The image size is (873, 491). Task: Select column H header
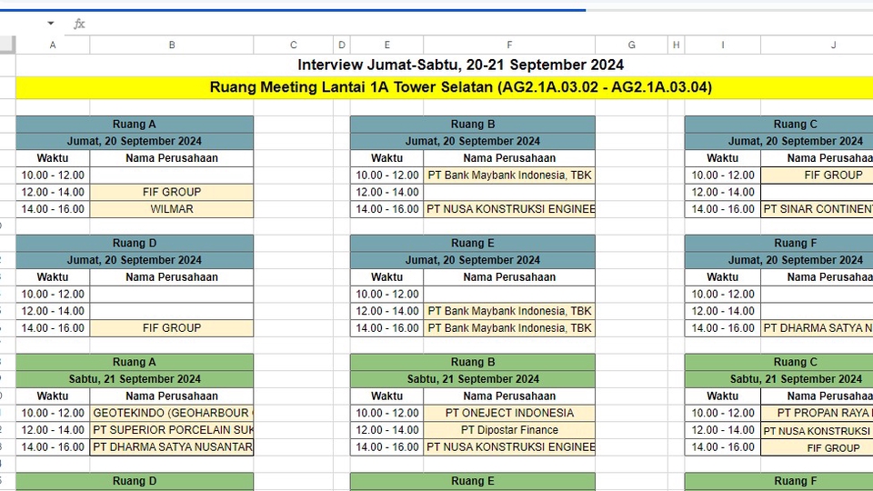(x=676, y=45)
